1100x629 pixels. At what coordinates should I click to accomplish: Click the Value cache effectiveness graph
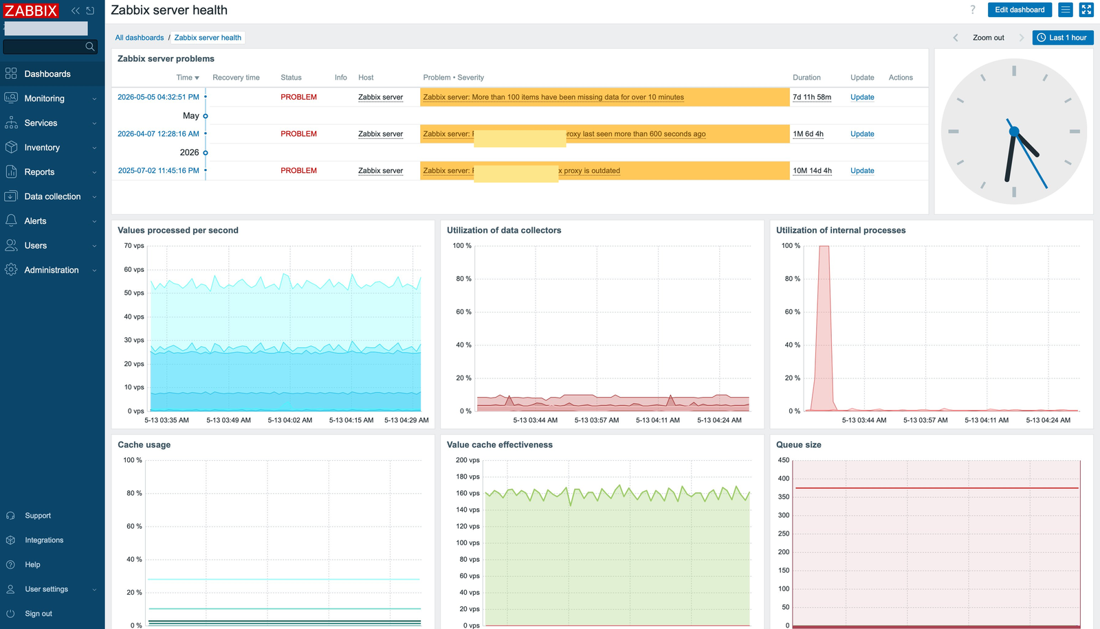pyautogui.click(x=617, y=542)
